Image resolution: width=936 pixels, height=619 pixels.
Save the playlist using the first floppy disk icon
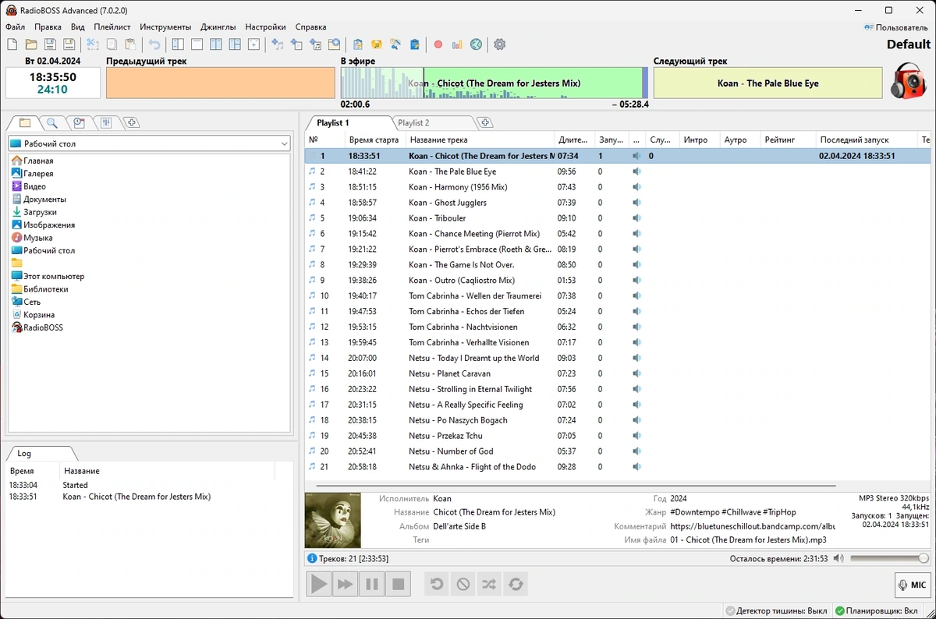[x=50, y=44]
